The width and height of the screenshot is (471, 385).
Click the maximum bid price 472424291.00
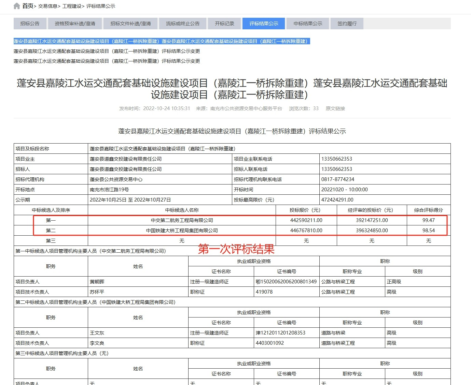coord(385,200)
